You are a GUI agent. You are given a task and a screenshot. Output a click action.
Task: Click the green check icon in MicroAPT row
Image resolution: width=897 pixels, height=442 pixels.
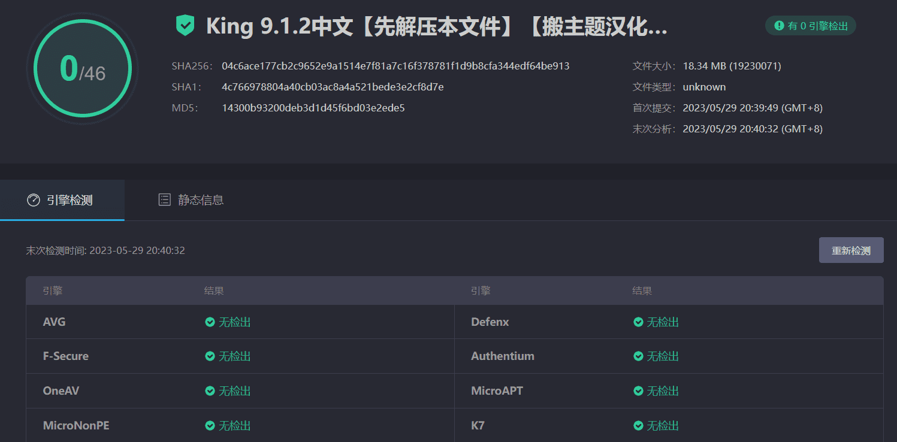click(638, 391)
